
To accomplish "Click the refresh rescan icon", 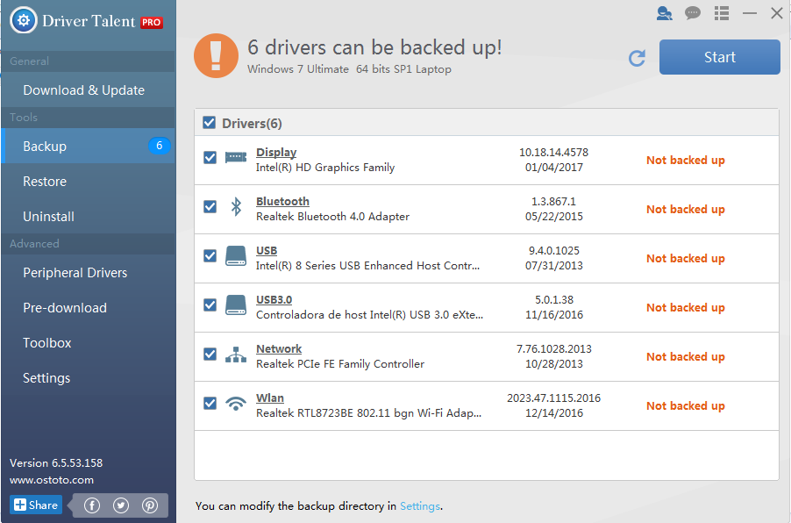I will coord(638,58).
